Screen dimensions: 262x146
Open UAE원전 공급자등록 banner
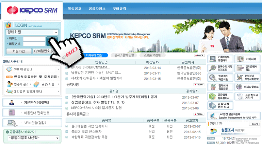pos(234,116)
